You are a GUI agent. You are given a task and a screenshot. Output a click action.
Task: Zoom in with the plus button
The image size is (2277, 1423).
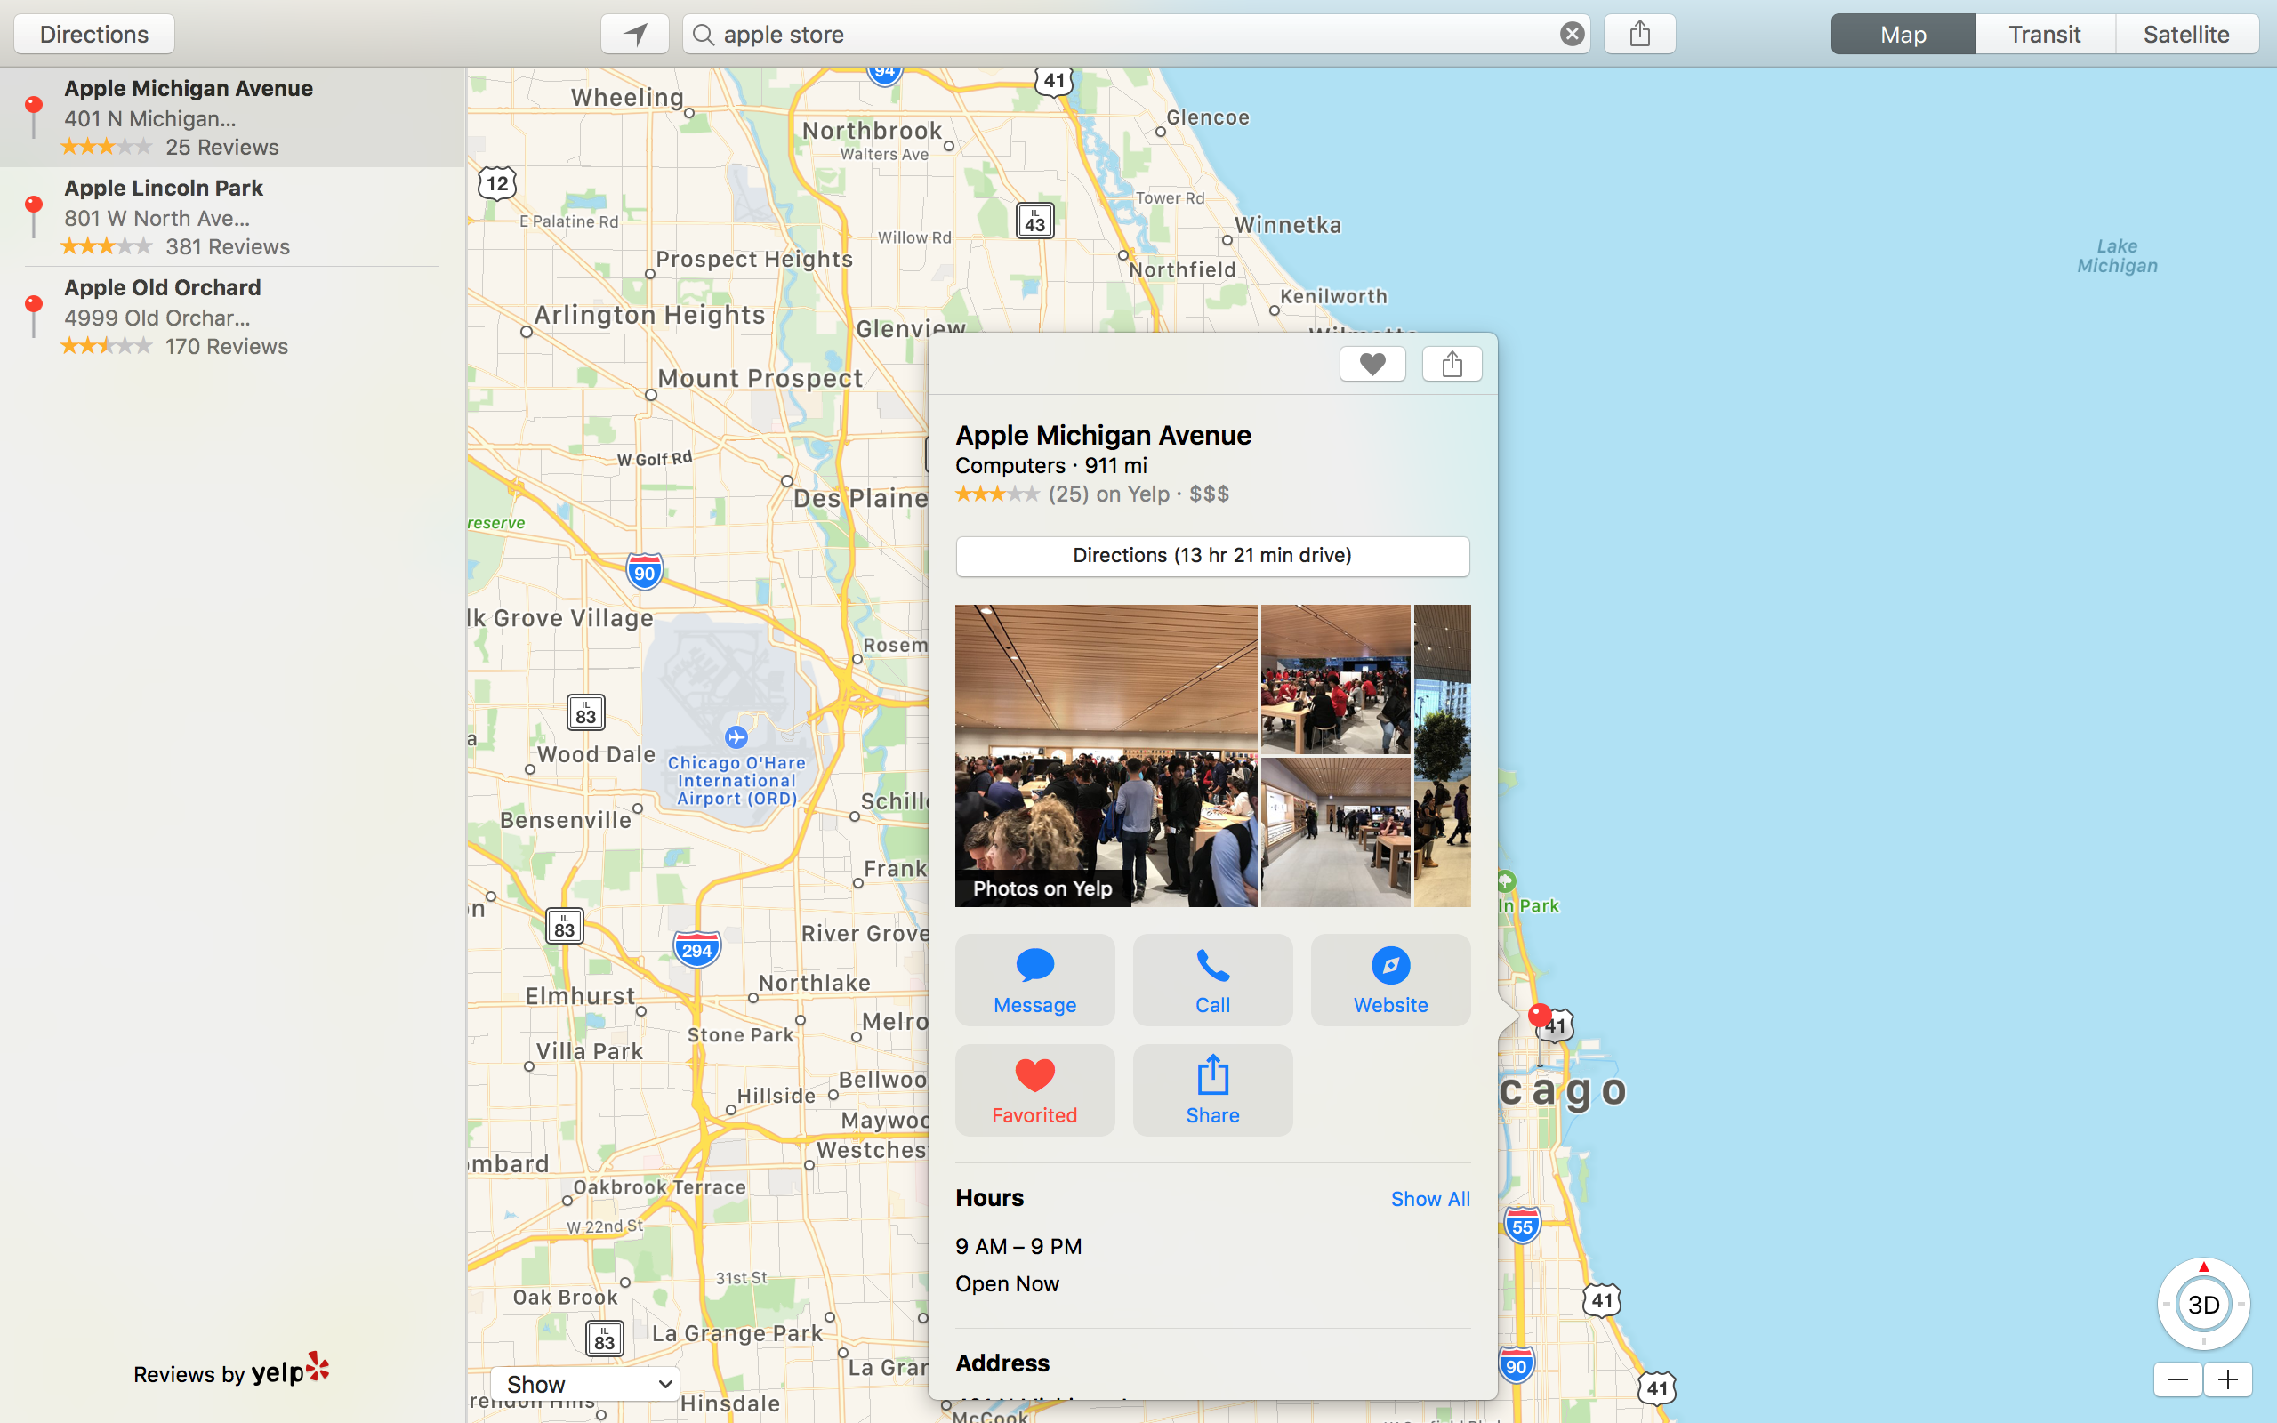click(x=2227, y=1379)
